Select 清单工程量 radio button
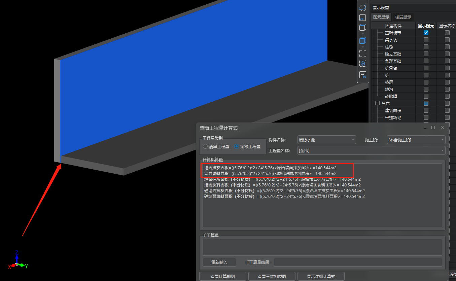 (216, 146)
